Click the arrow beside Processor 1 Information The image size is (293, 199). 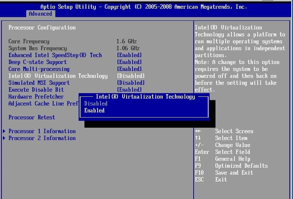4,131
